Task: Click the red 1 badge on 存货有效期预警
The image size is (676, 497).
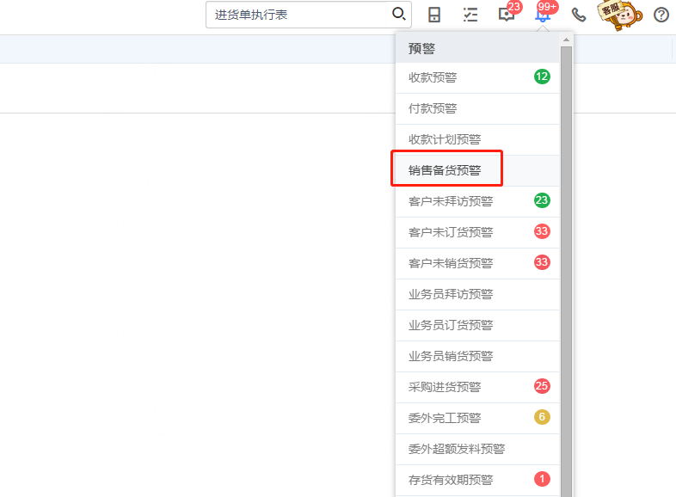Action: [x=542, y=479]
